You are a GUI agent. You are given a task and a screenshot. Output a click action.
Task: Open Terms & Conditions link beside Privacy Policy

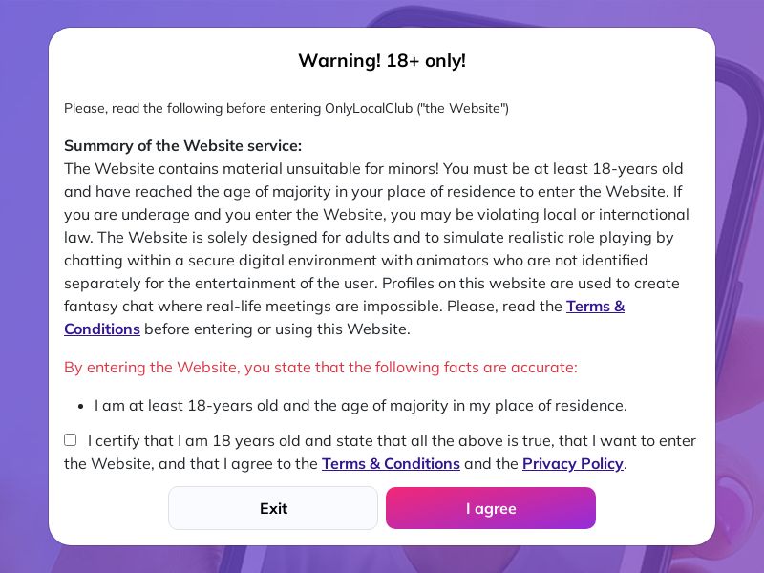tap(391, 464)
